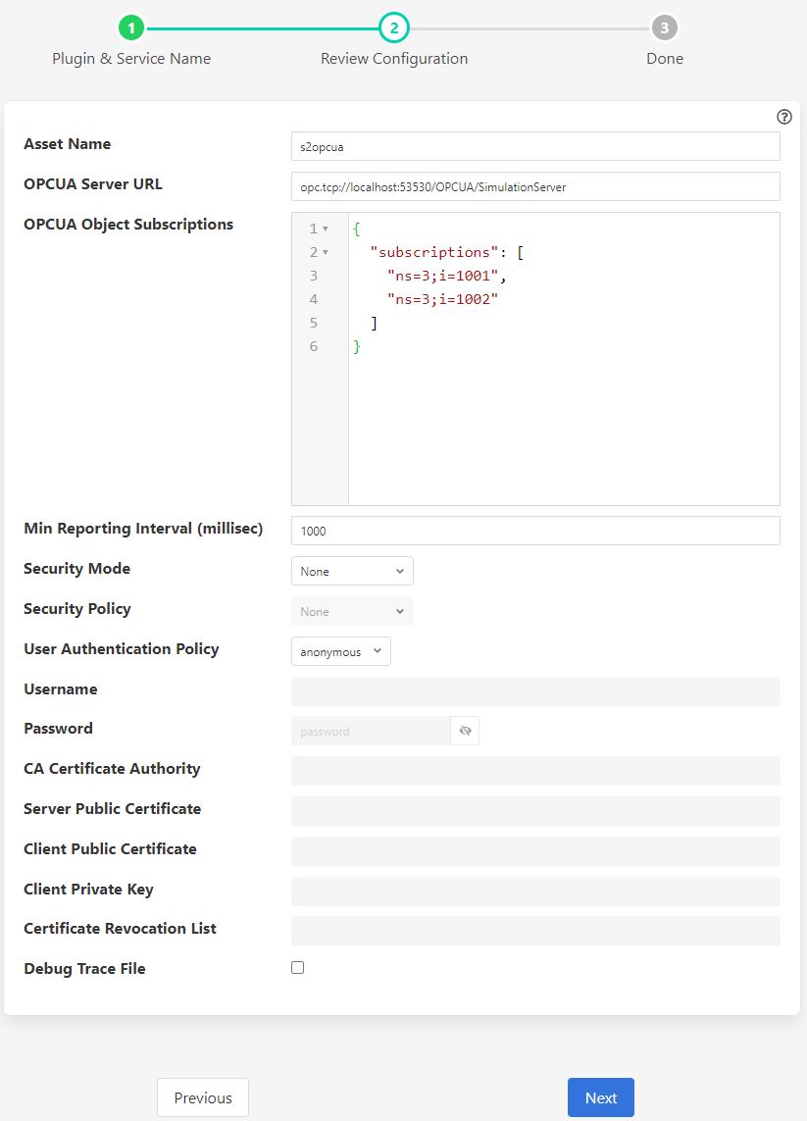Focus the OPCUA Server URL field
Viewport: 807px width, 1121px height.
pos(535,186)
